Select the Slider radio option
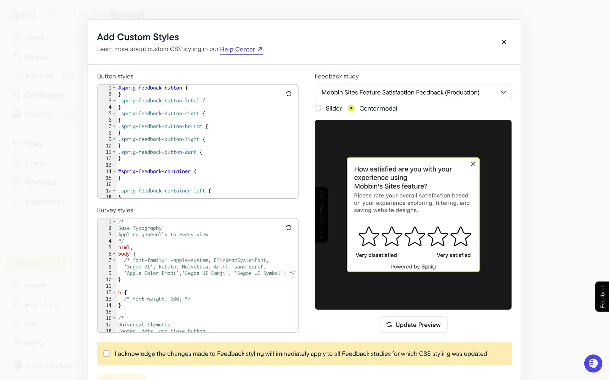Viewport: 609px width, 380px height. pyautogui.click(x=318, y=108)
